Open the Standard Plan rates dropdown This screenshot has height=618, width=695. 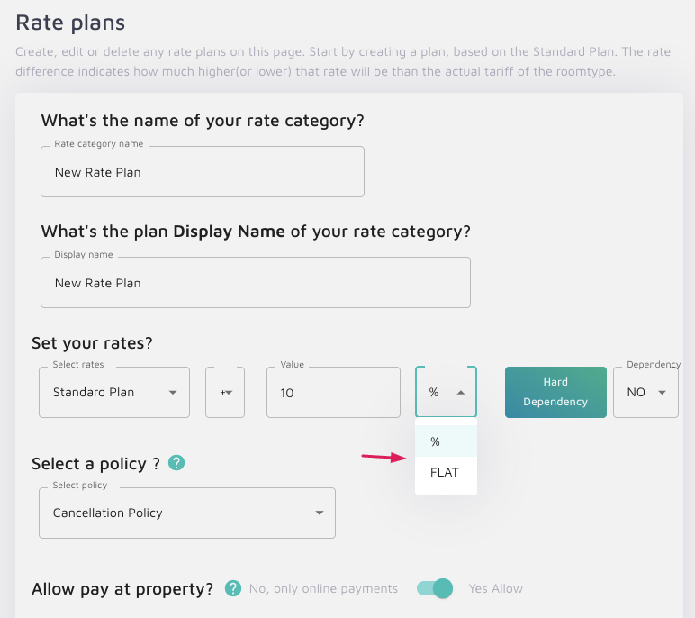(x=113, y=393)
